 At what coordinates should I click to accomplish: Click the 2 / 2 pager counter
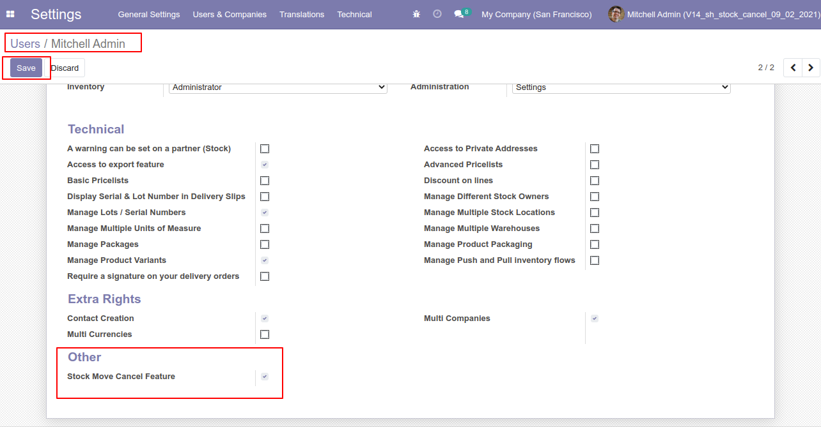pyautogui.click(x=766, y=68)
